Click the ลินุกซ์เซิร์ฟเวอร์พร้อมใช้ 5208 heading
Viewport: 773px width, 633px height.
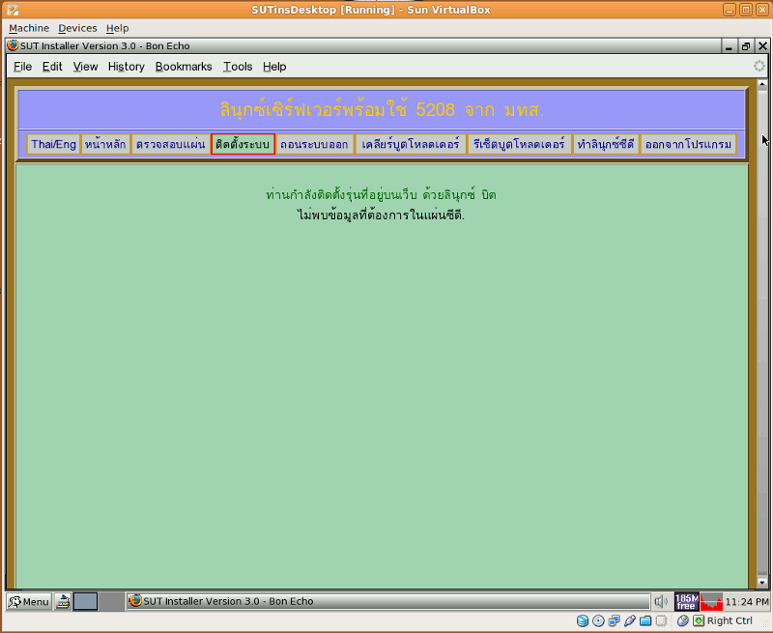pos(382,109)
